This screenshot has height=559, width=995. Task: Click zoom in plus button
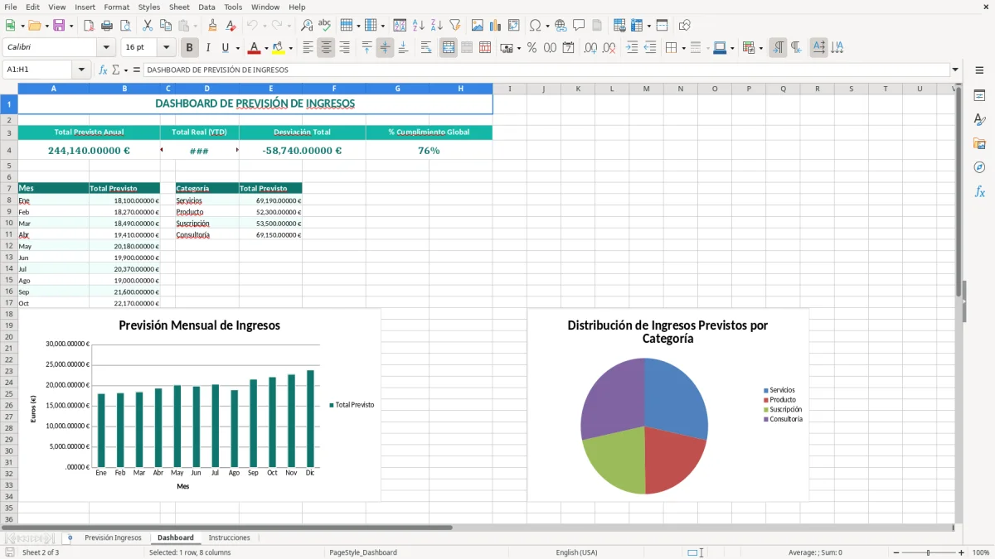961,552
